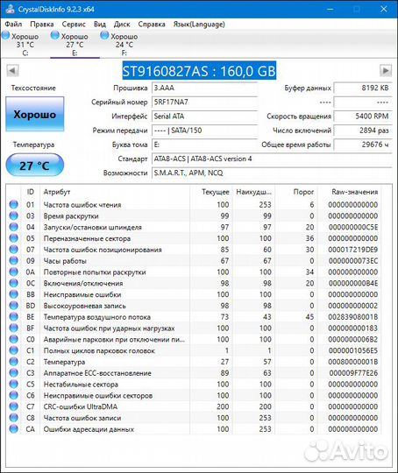The height and width of the screenshot is (473, 398).
Task: Click the 27 °C temperature button
Action: click(35, 165)
